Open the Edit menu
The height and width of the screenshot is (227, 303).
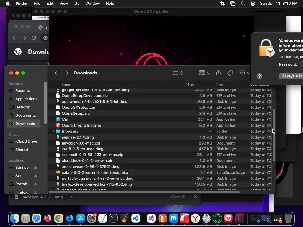coord(50,4)
